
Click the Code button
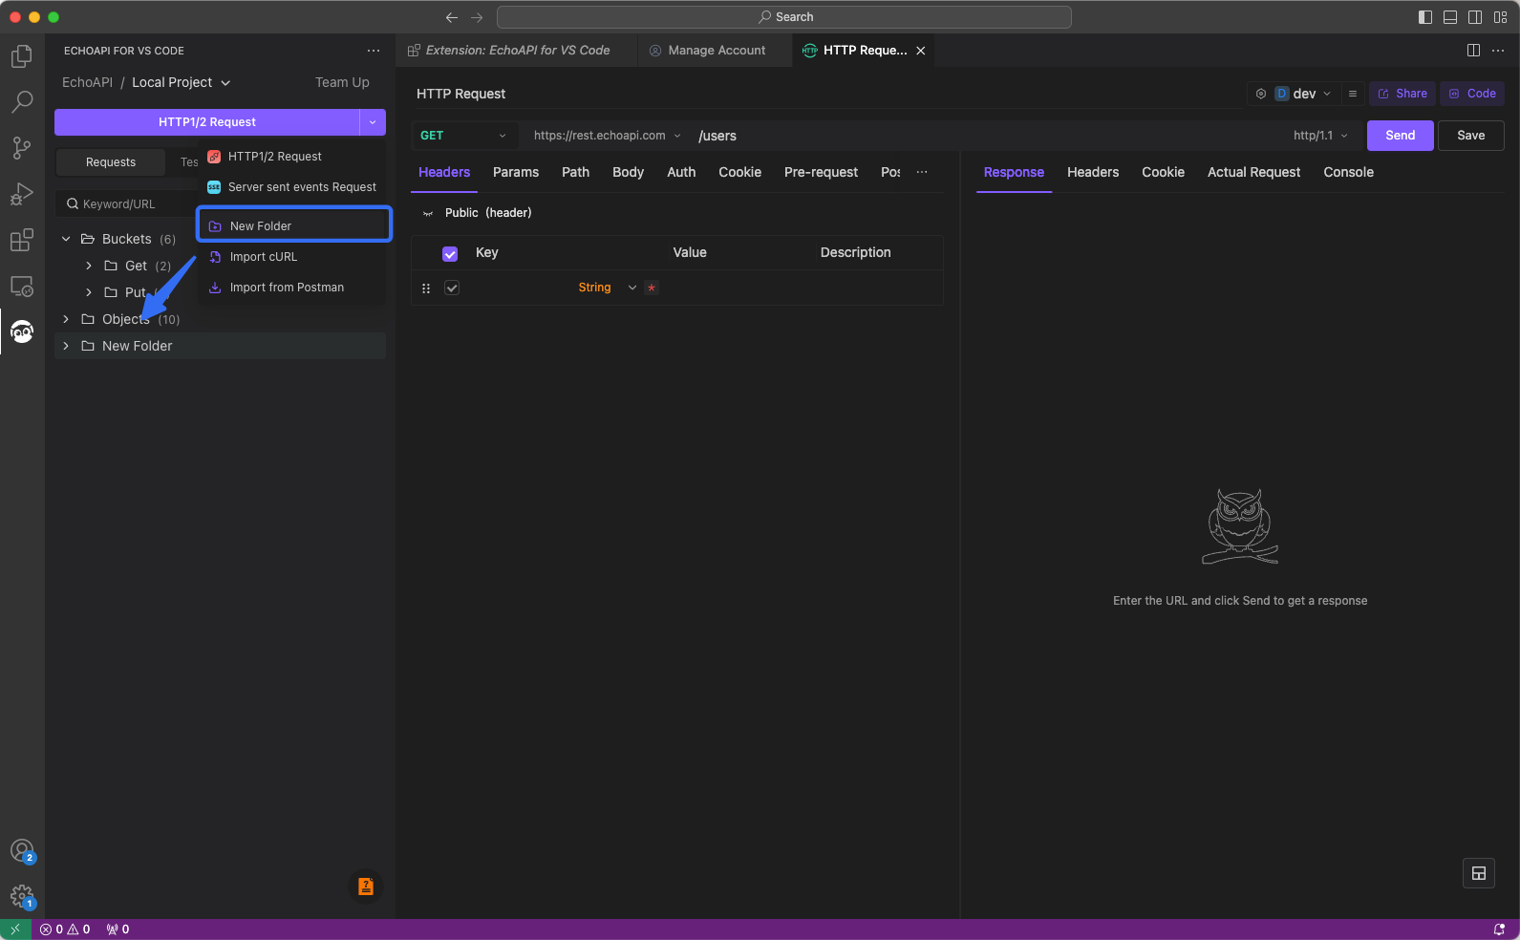click(1472, 94)
